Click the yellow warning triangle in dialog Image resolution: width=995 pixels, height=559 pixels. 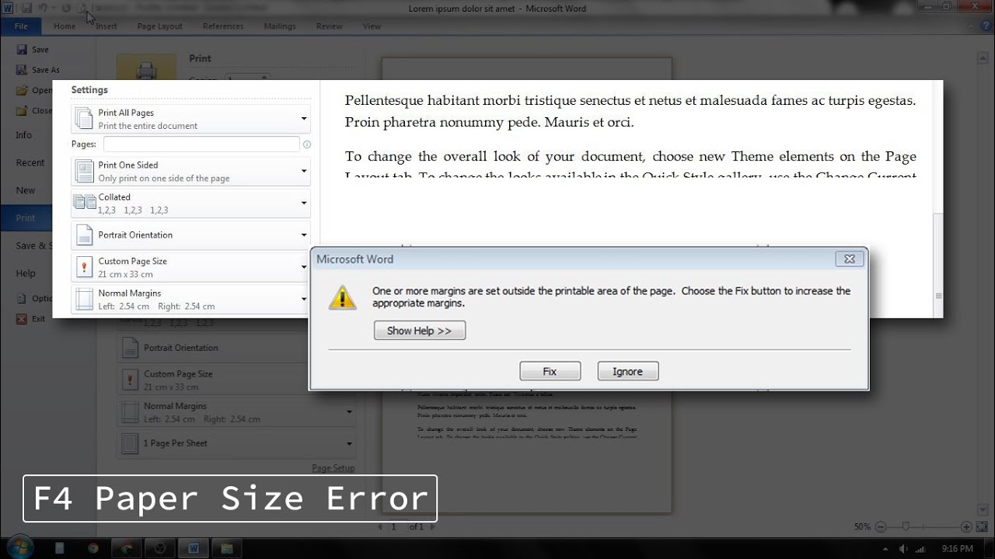click(342, 297)
